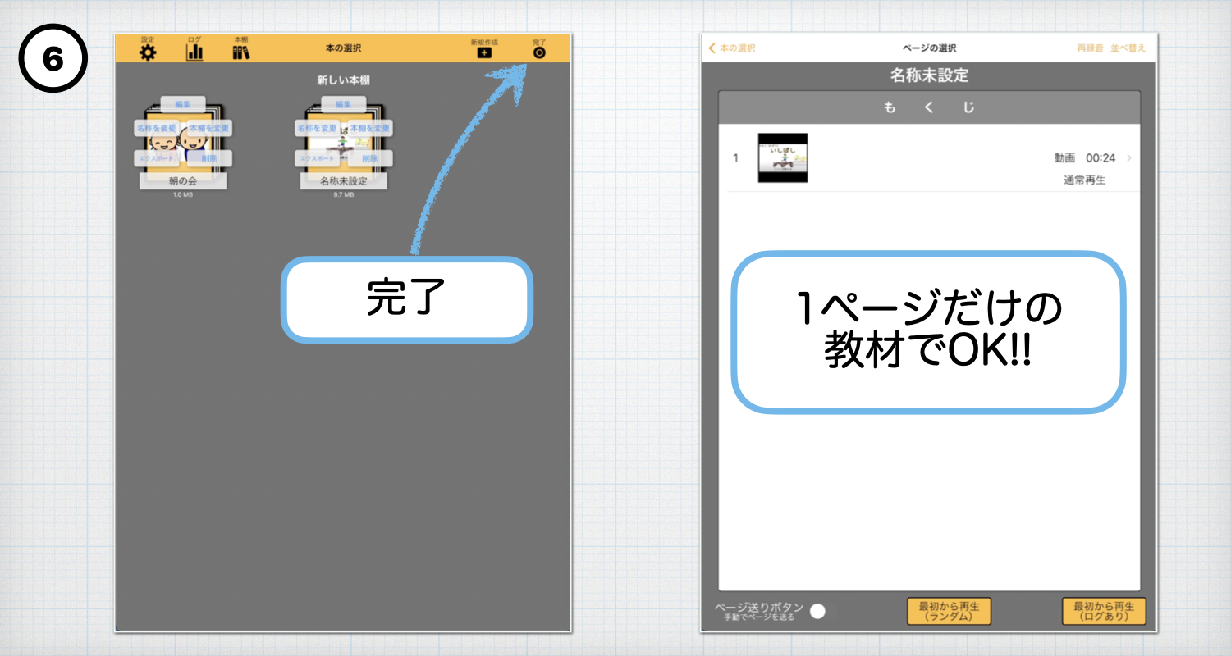Start 最初から再生（ログあり） playback
This screenshot has height=656, width=1231.
click(x=1104, y=611)
